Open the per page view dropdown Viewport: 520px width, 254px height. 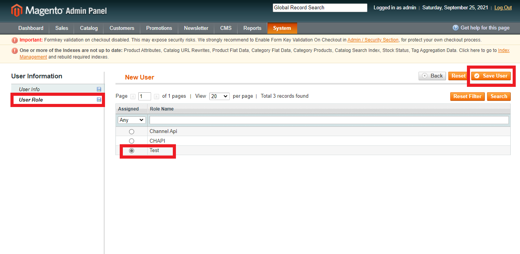219,97
